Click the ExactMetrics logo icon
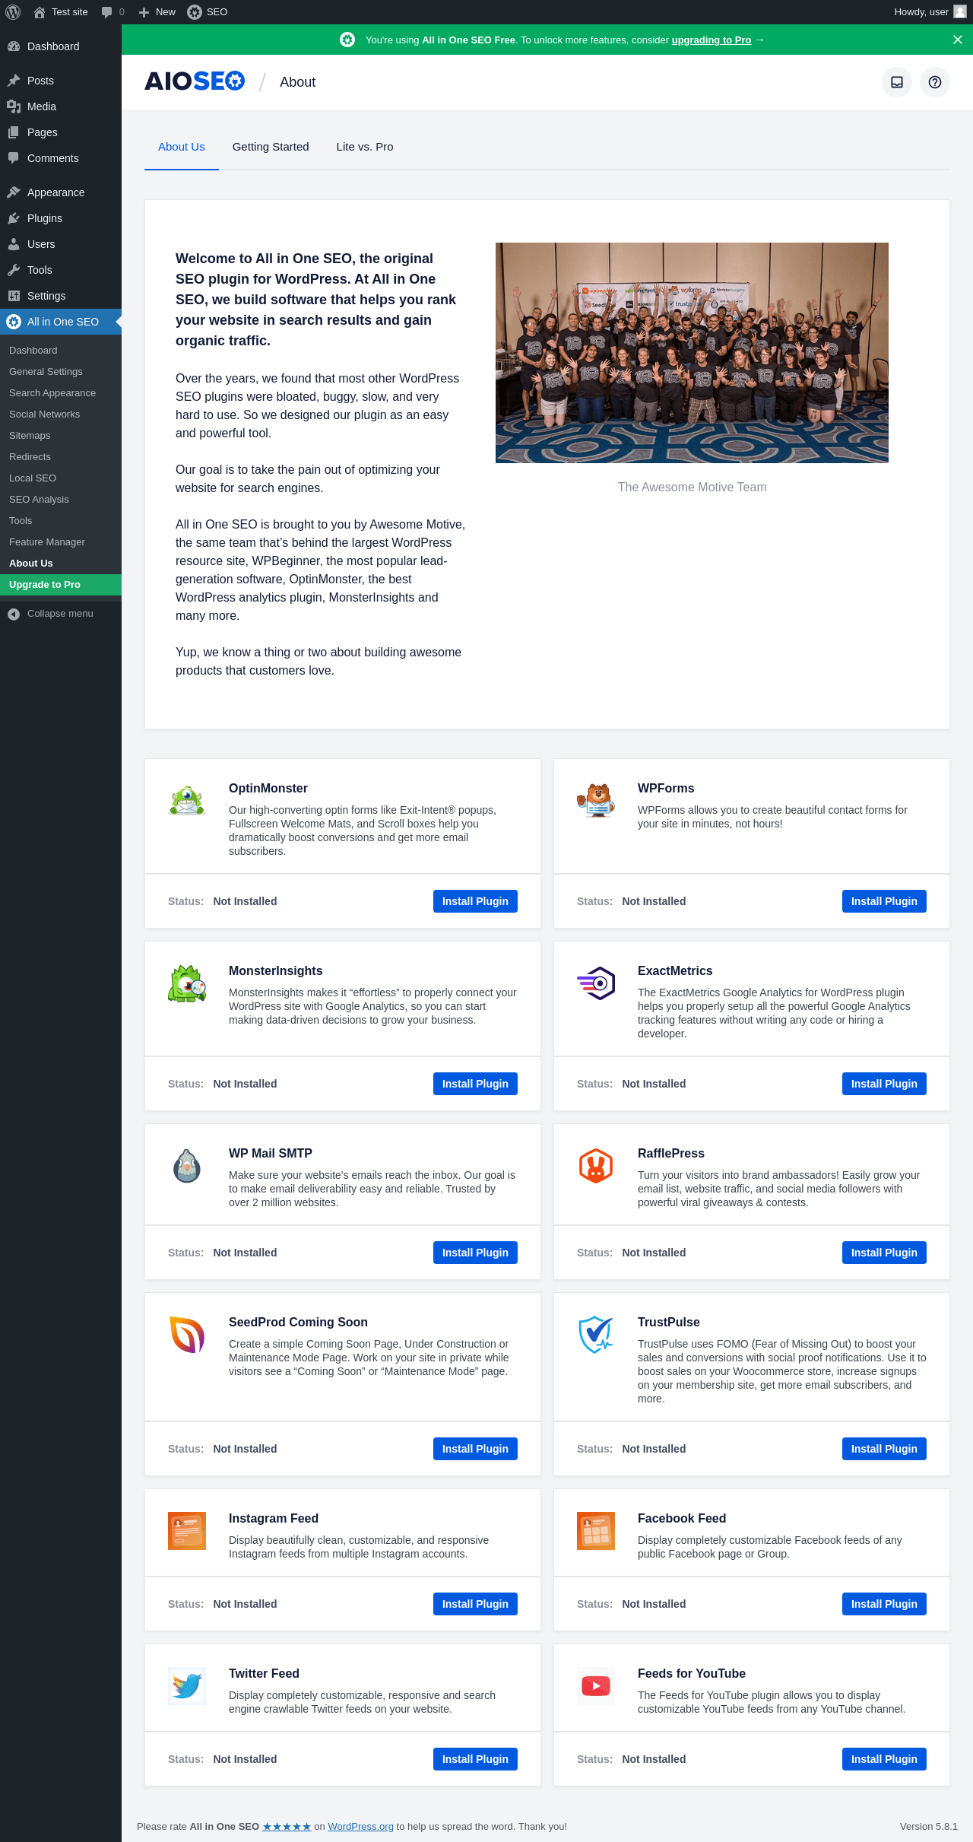The height and width of the screenshot is (1842, 973). 596,983
